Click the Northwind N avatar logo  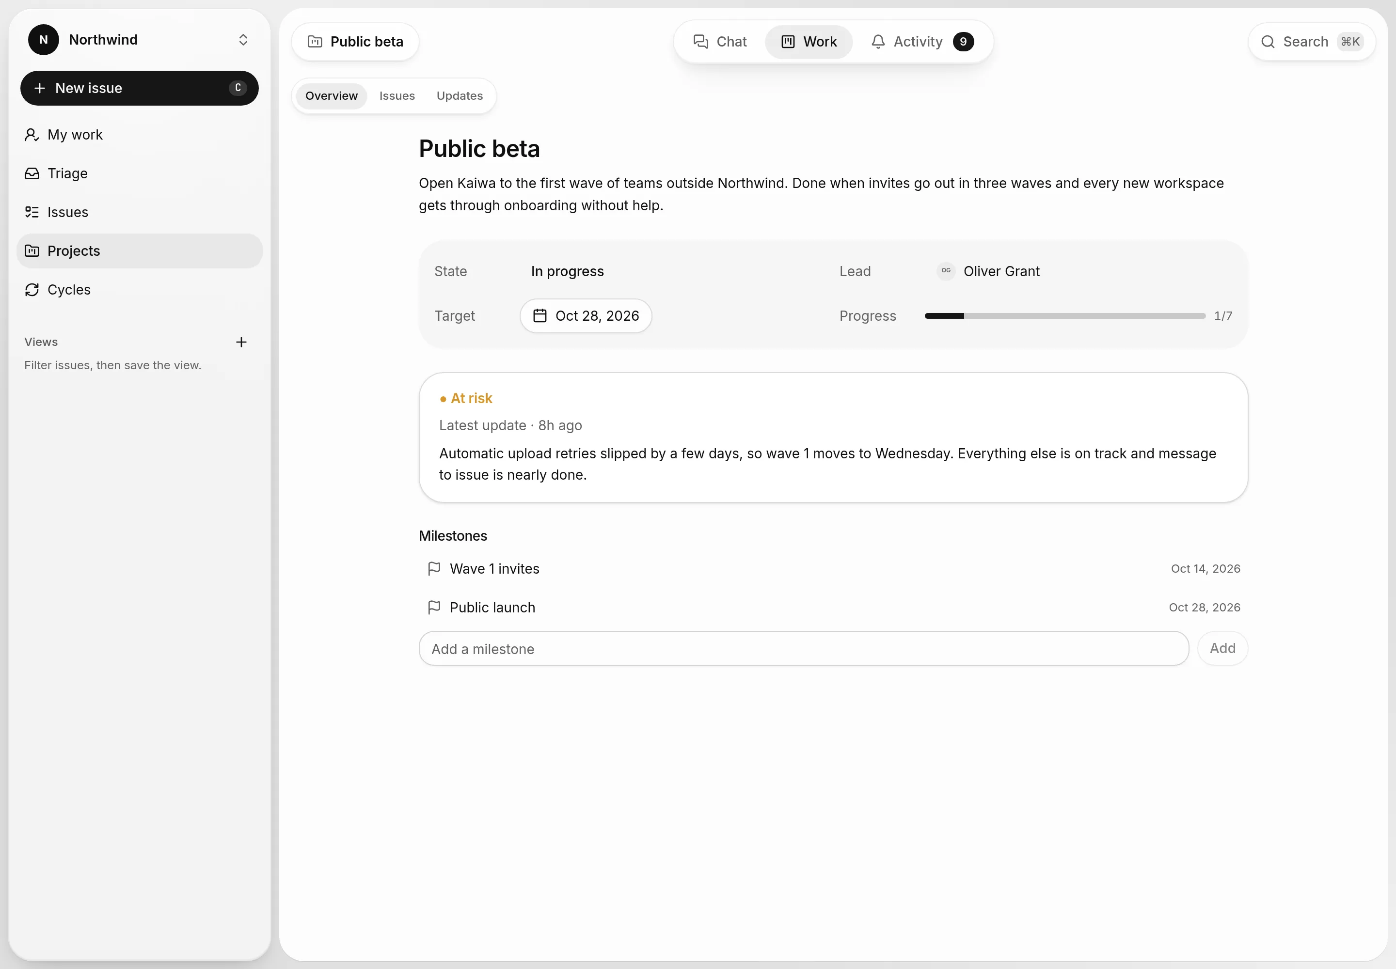click(44, 40)
